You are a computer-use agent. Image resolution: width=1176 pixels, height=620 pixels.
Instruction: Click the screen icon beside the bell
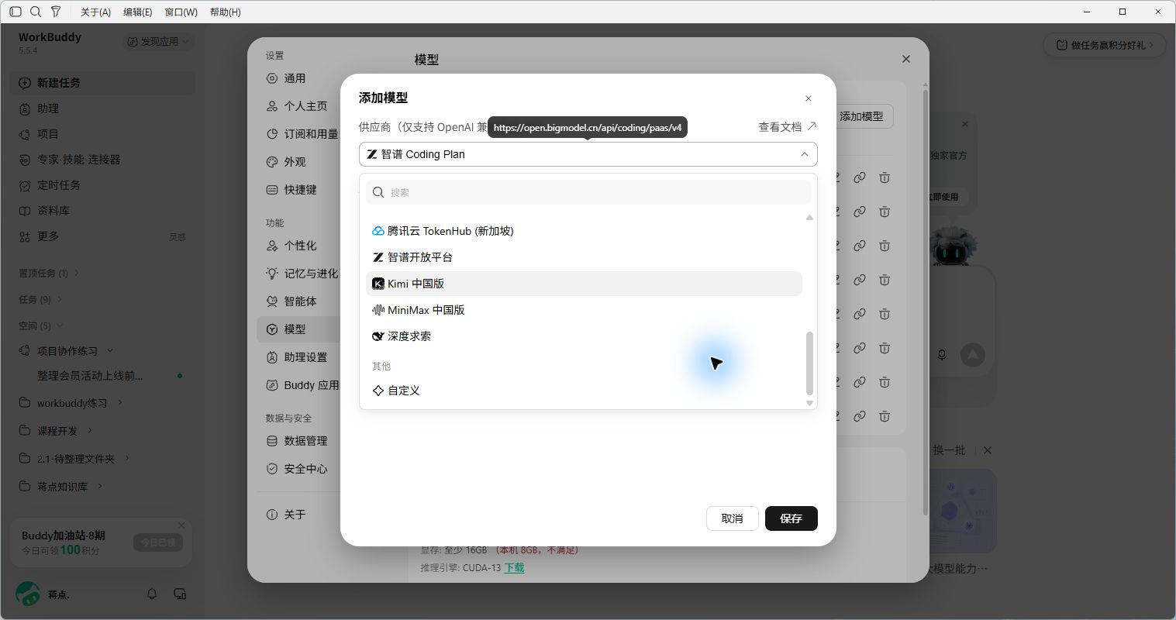click(x=180, y=594)
